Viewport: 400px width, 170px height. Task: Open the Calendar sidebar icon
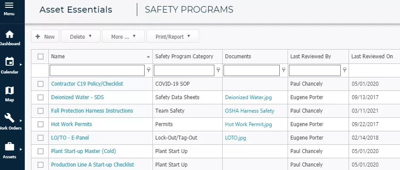(x=10, y=62)
